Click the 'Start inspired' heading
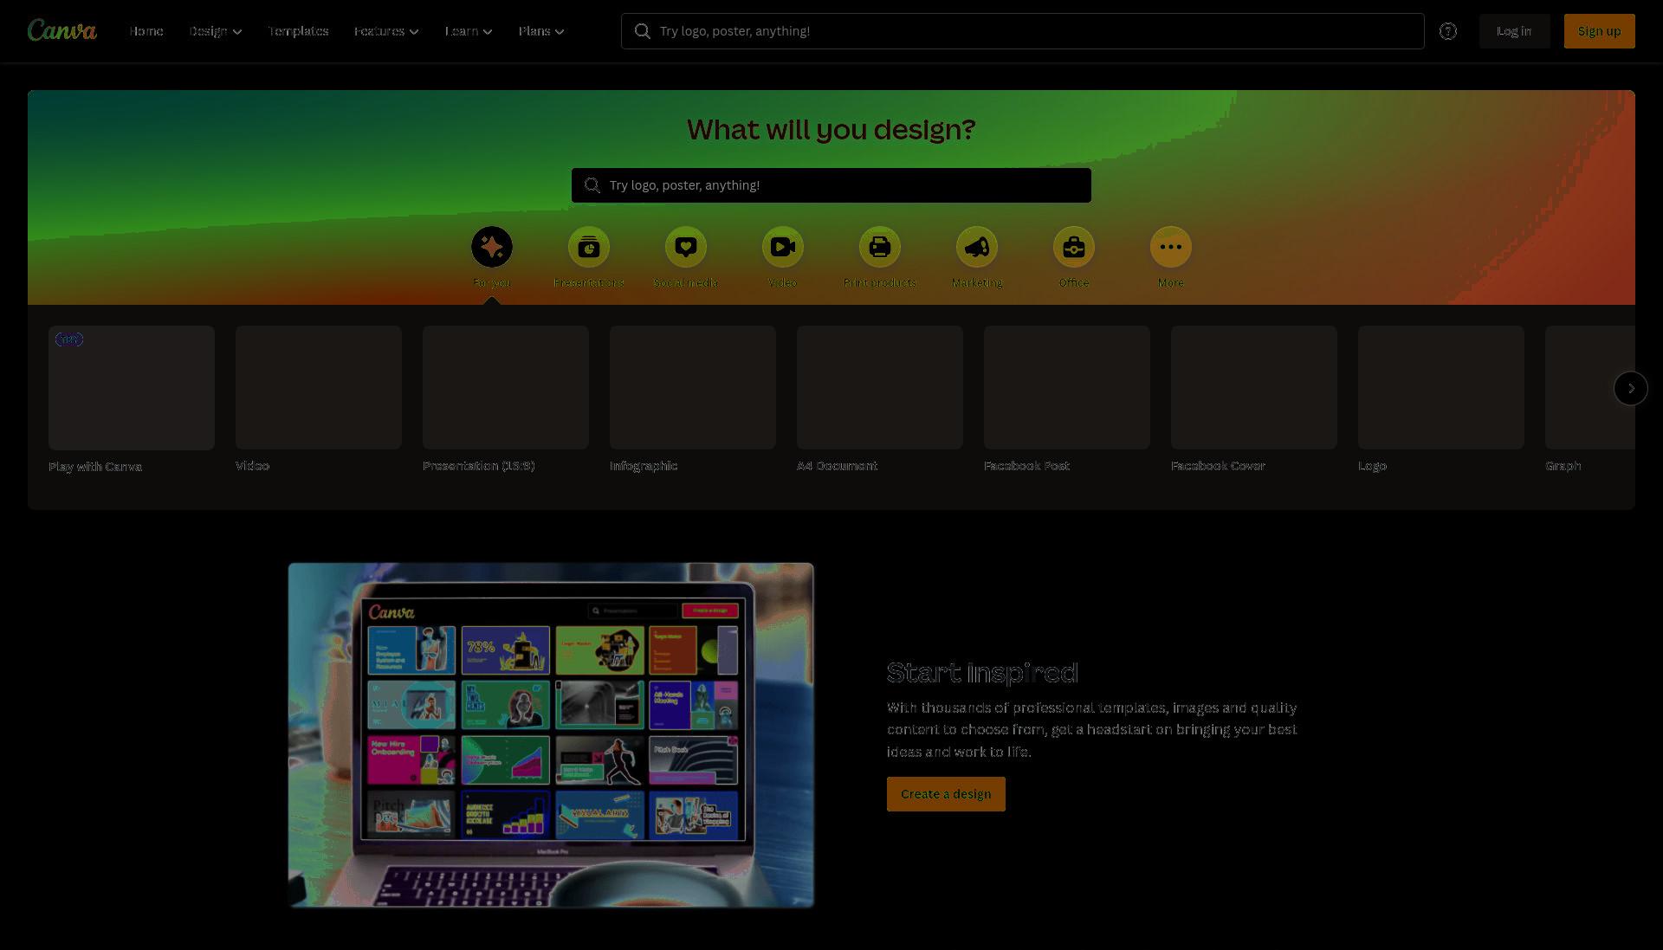The width and height of the screenshot is (1663, 950). pos(982,673)
